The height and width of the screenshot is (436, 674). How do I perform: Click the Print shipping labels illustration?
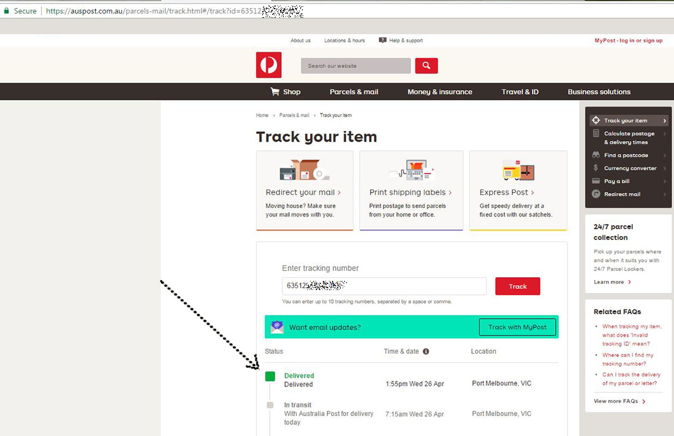pos(411,170)
